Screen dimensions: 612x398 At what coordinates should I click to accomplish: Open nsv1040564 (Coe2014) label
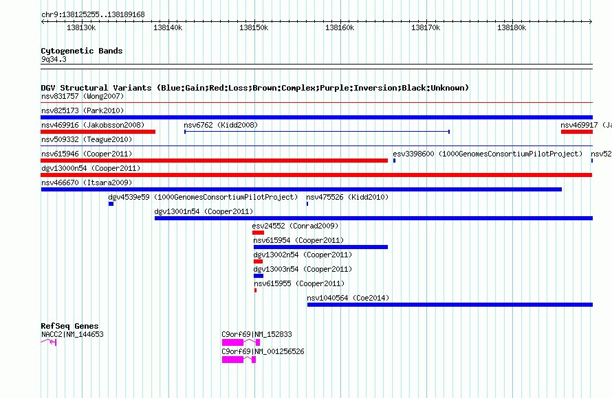point(348,298)
